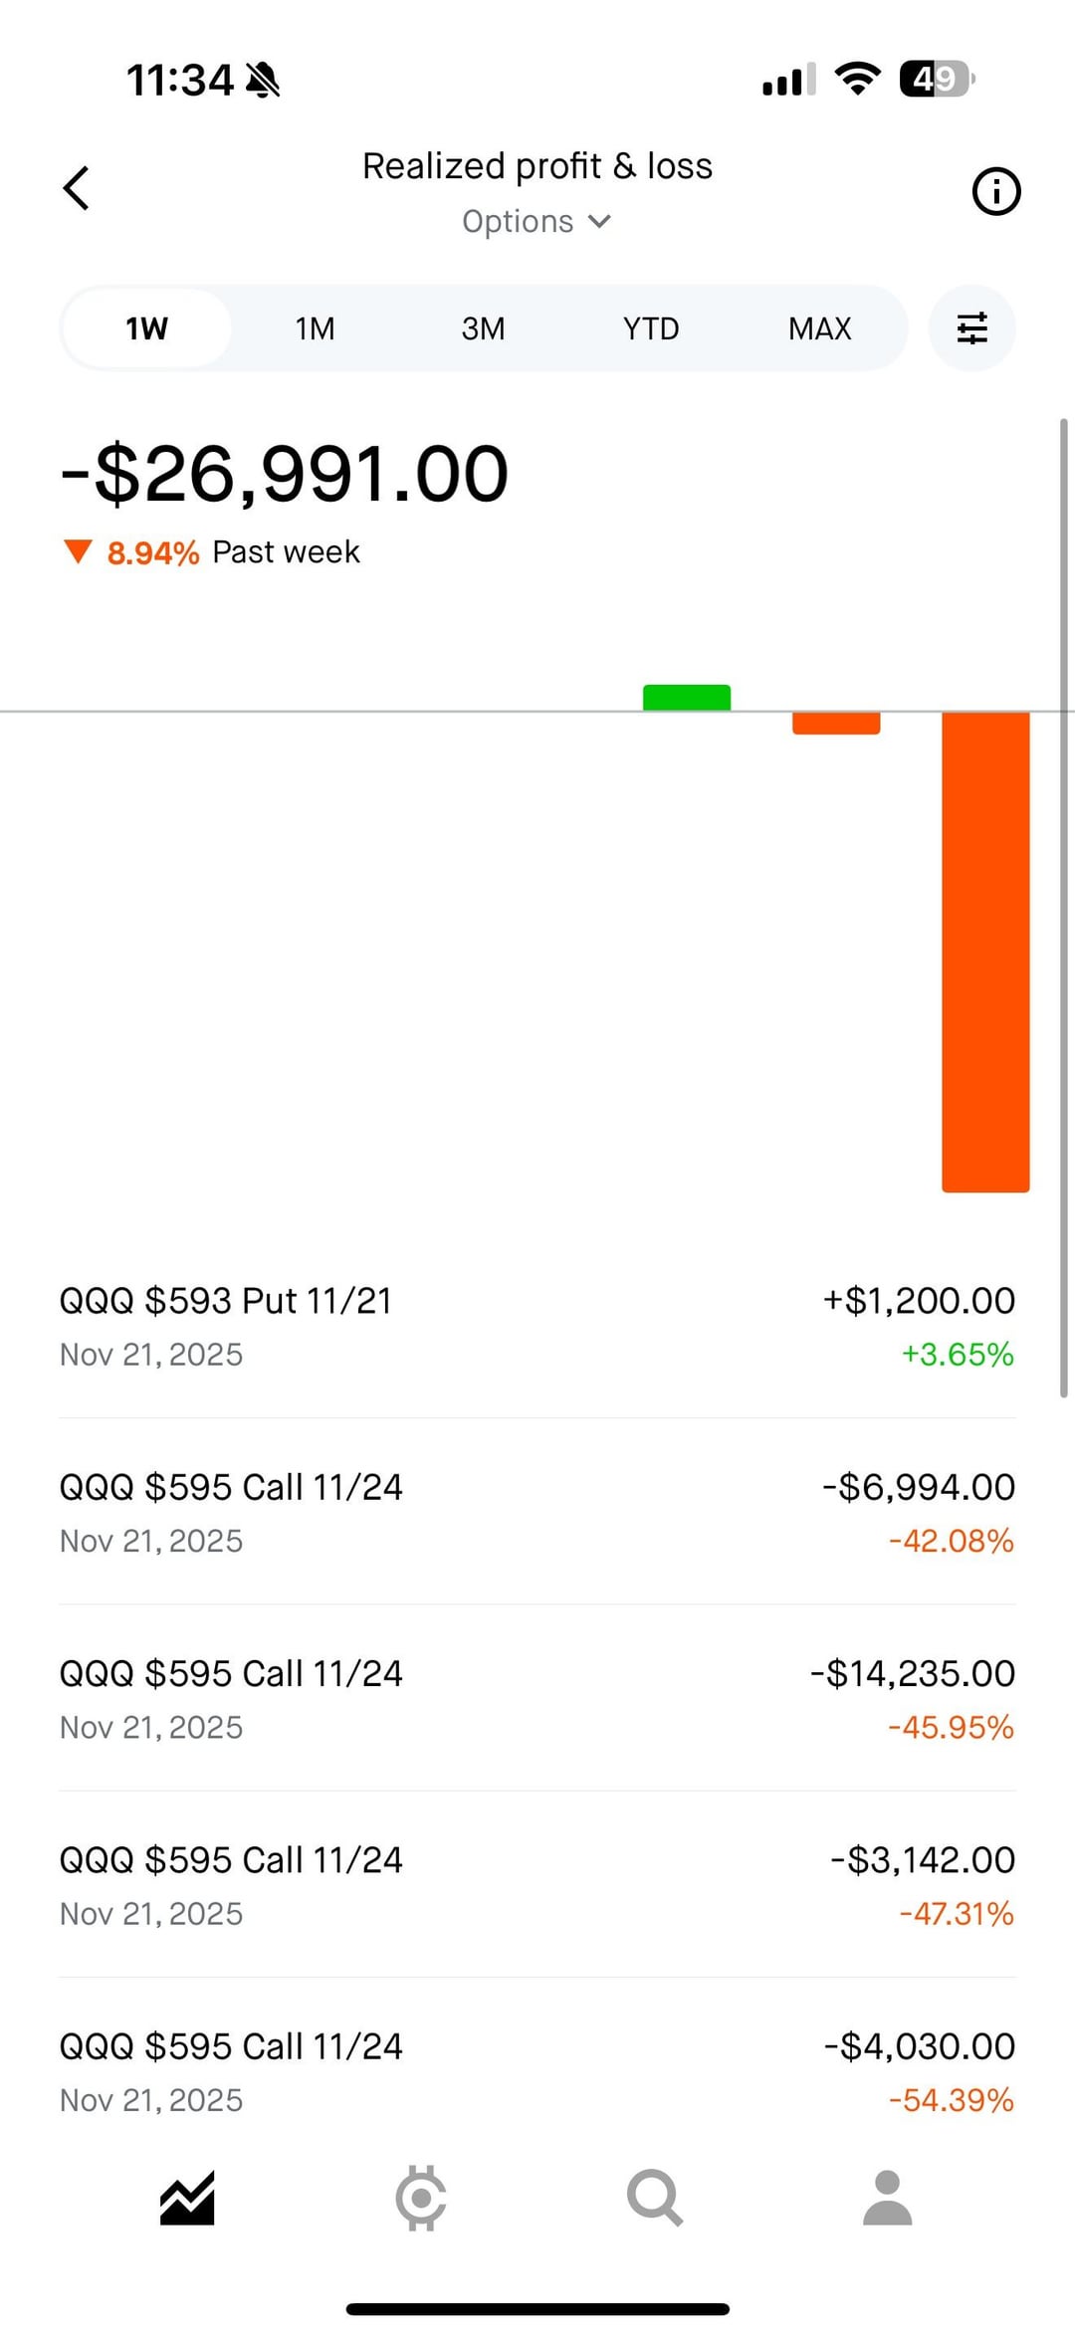Open the QQQ $593 Put 11/21 trade
The image size is (1075, 2335).
537,1326
